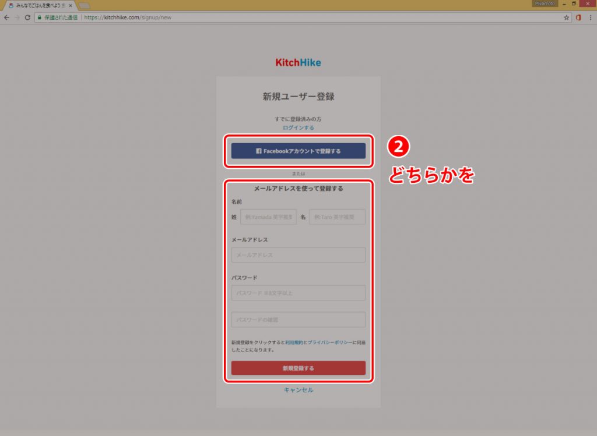597x436 pixels.
Task: Click the KitchHike logo
Action: tap(298, 63)
